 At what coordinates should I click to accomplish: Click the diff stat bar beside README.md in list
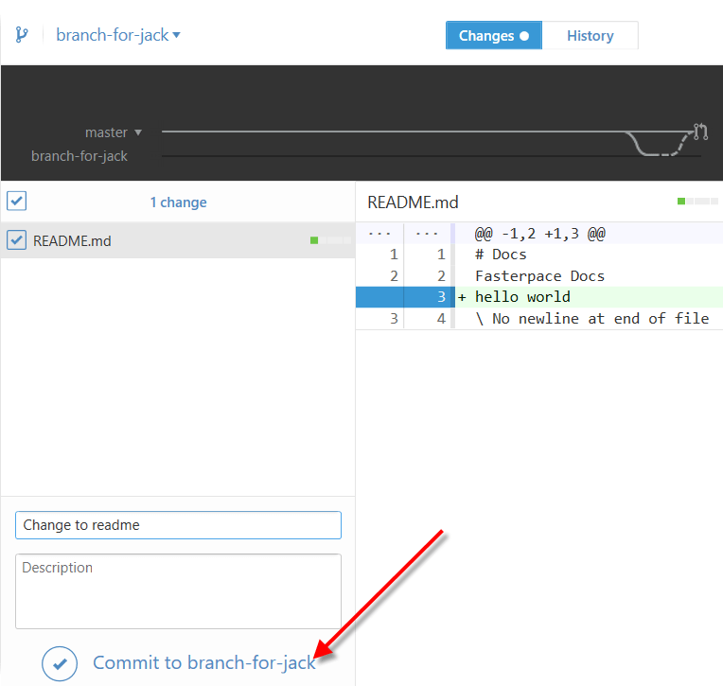[x=330, y=240]
